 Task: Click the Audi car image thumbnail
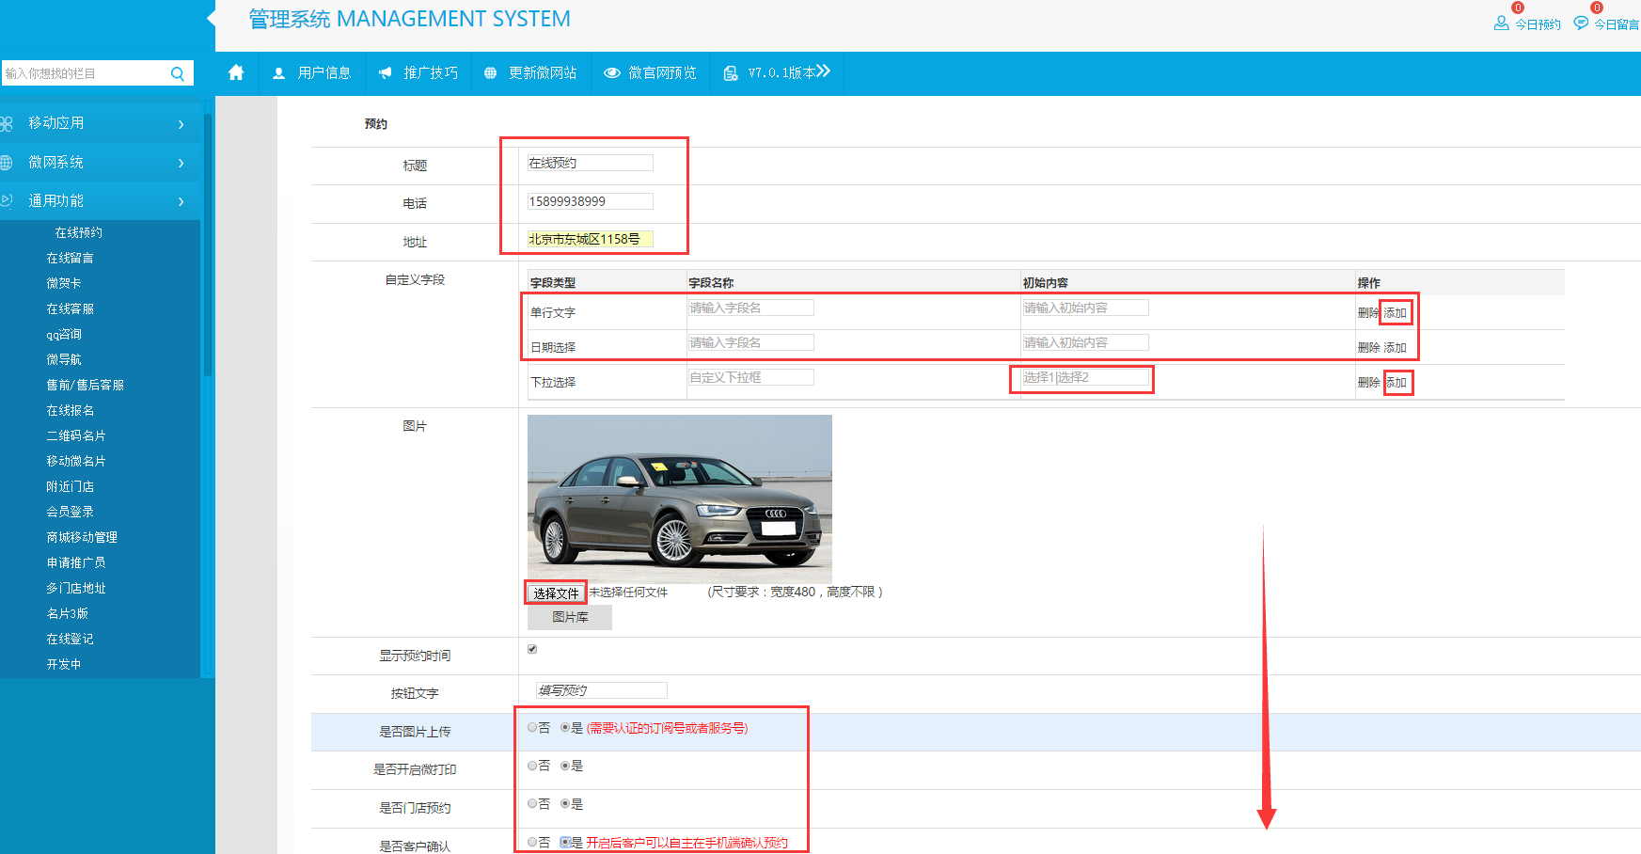[x=679, y=498]
